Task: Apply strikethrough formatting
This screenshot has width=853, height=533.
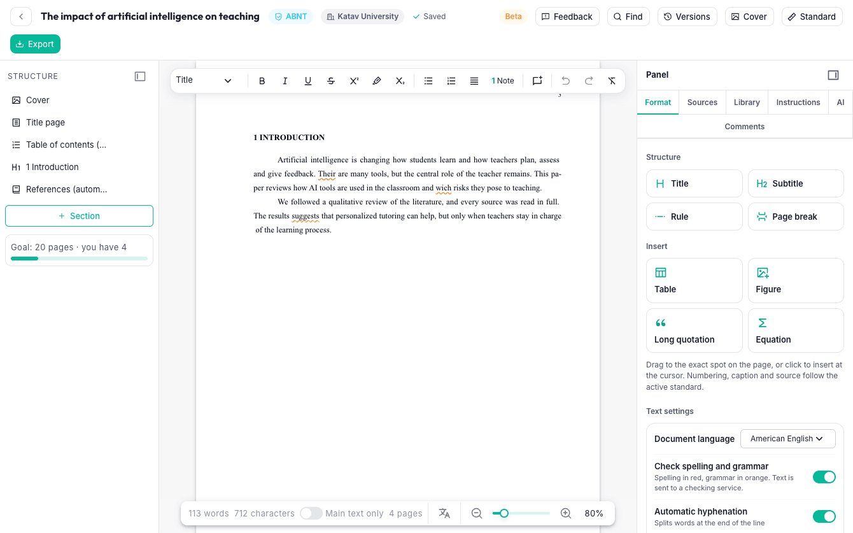Action: click(x=331, y=81)
